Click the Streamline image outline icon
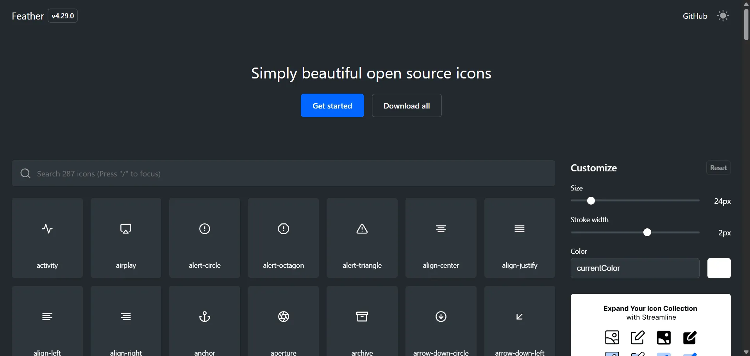The image size is (750, 356). (612, 337)
